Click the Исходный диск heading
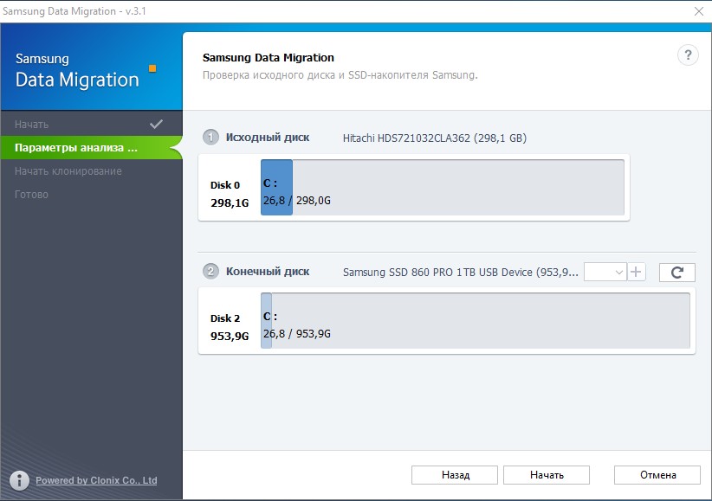Image resolution: width=712 pixels, height=501 pixels. click(268, 138)
